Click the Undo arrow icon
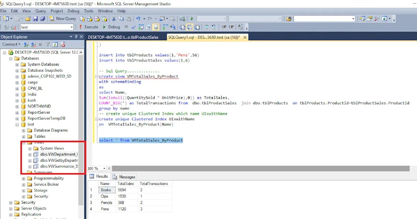The height and width of the screenshot is (219, 417). (x=138, y=19)
